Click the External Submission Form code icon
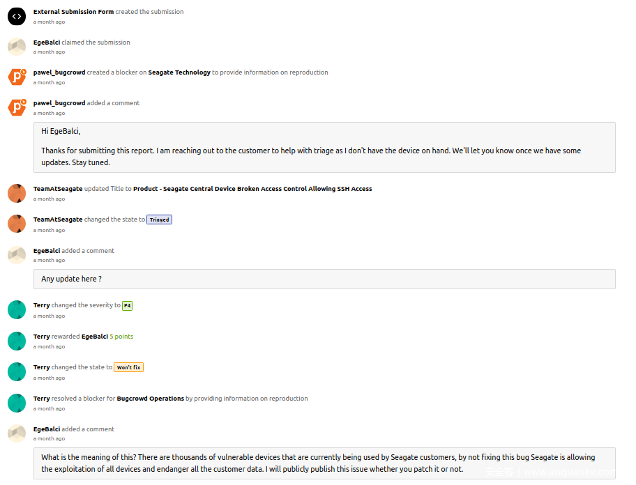Screen dimensions: 636x485 coord(17,16)
